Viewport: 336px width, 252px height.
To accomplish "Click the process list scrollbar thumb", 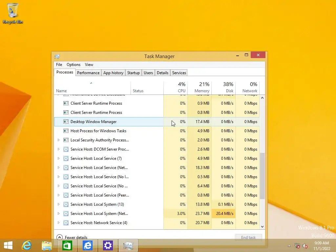I will click(x=262, y=176).
